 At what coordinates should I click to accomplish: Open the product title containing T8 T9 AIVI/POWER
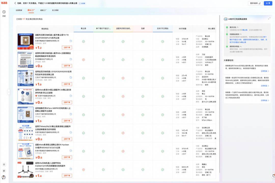(x=52, y=36)
